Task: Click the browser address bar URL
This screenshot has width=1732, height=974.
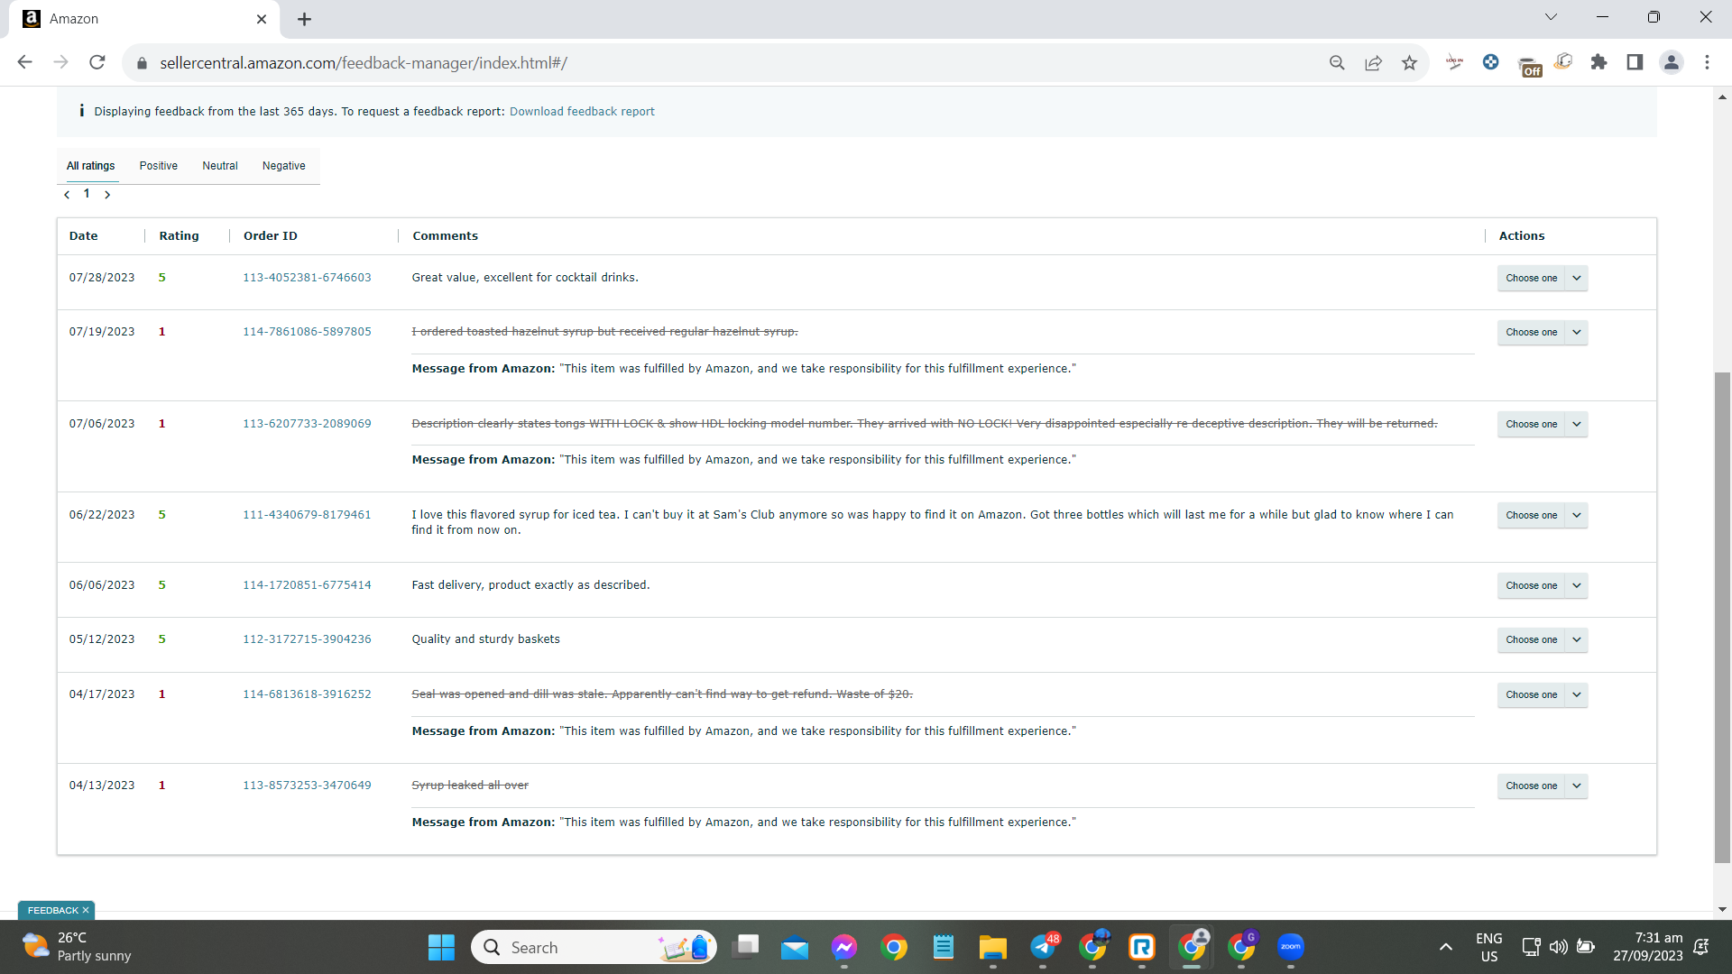Action: point(364,63)
